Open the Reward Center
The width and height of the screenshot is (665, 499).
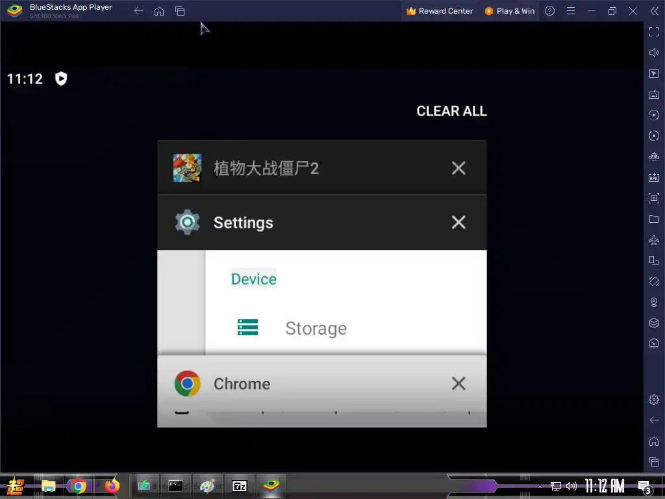[440, 11]
